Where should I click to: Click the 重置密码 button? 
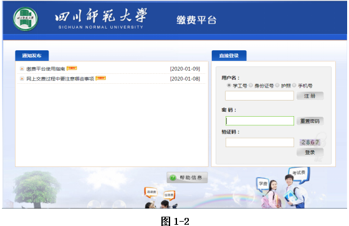(x=310, y=121)
